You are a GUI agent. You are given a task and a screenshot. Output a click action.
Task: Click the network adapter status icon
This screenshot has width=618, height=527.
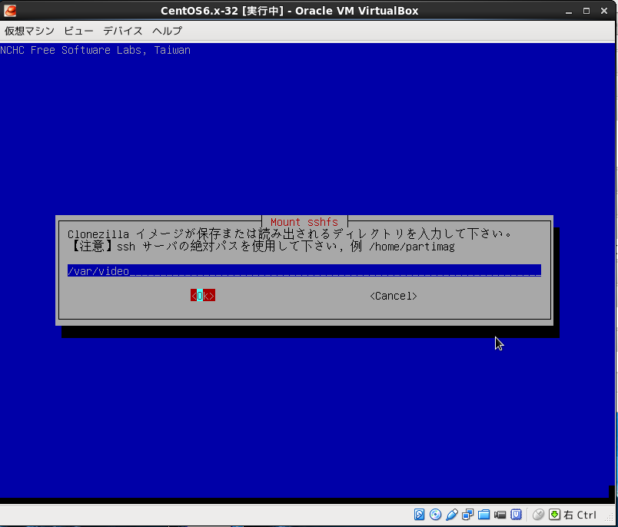point(468,515)
